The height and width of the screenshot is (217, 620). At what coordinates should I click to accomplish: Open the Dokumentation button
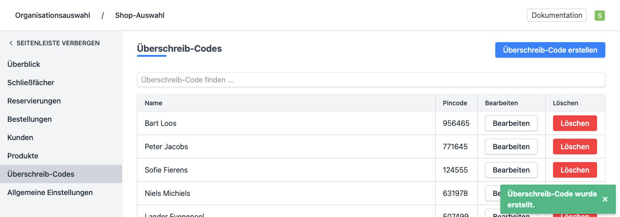[x=557, y=15]
